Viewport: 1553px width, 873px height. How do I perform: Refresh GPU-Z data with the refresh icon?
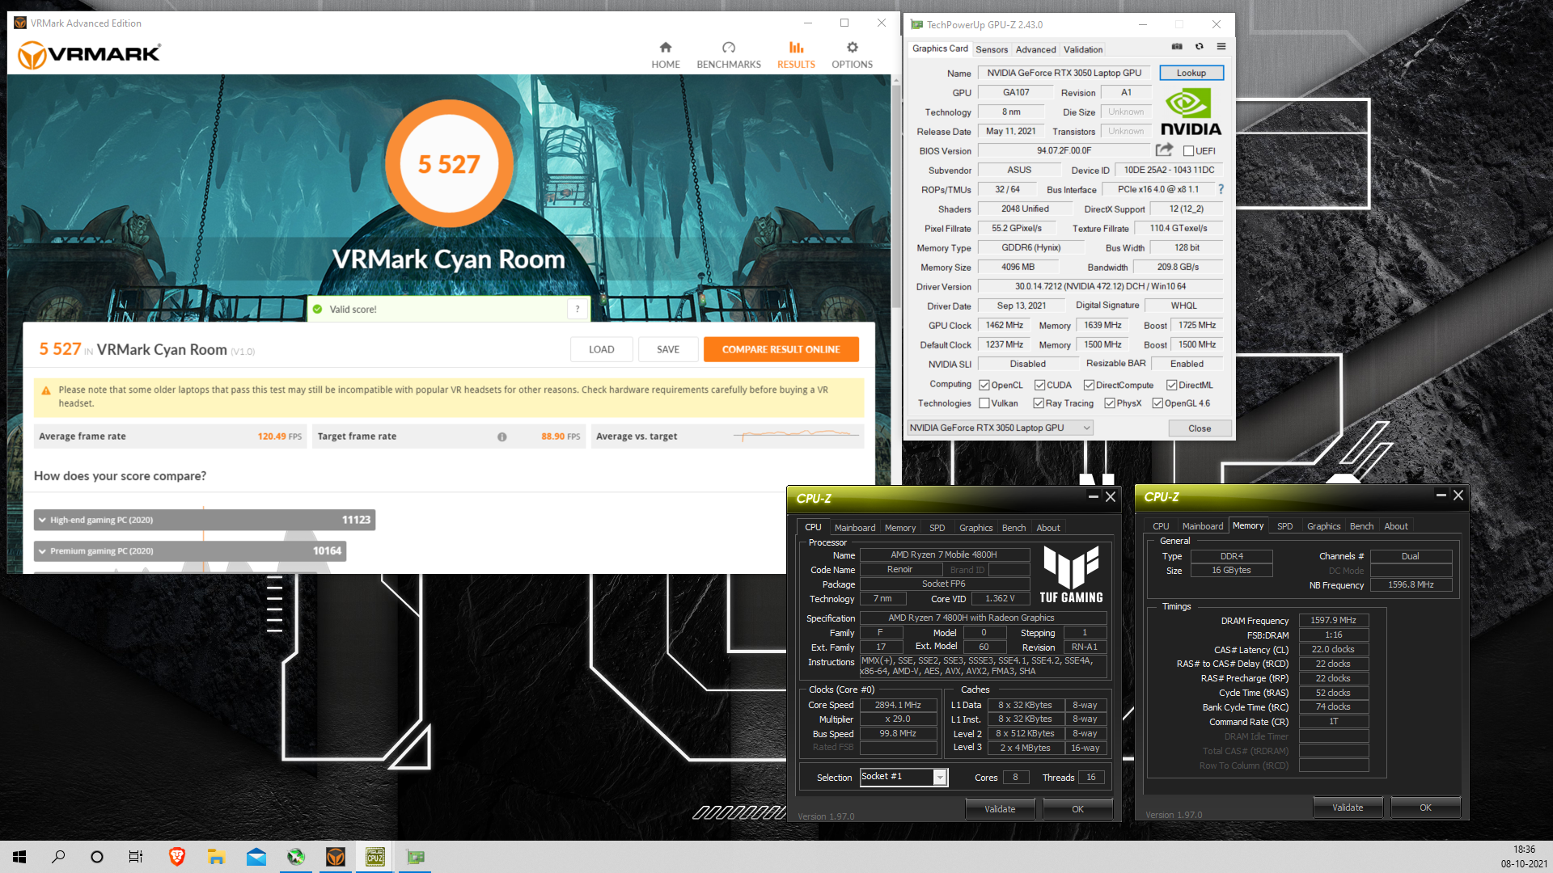coord(1200,47)
